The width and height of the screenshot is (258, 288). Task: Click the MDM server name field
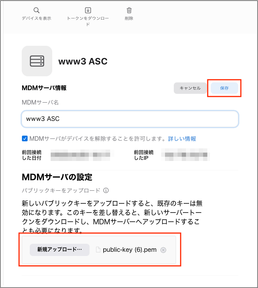click(x=130, y=119)
